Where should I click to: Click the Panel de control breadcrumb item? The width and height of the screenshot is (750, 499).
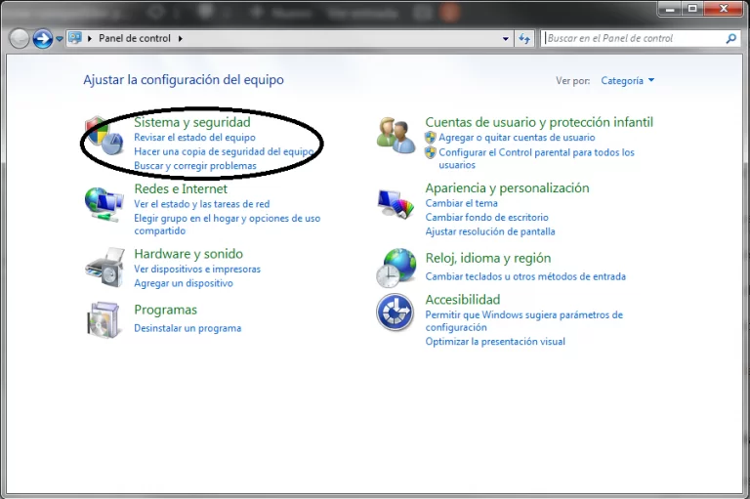click(135, 39)
